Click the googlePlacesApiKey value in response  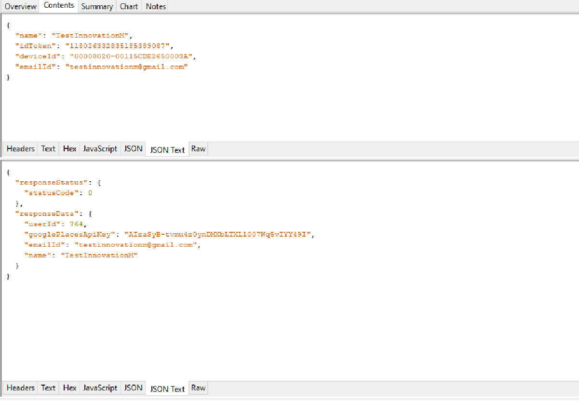pyautogui.click(x=219, y=234)
